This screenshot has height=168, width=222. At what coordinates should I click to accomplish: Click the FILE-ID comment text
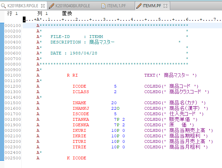click(60, 37)
